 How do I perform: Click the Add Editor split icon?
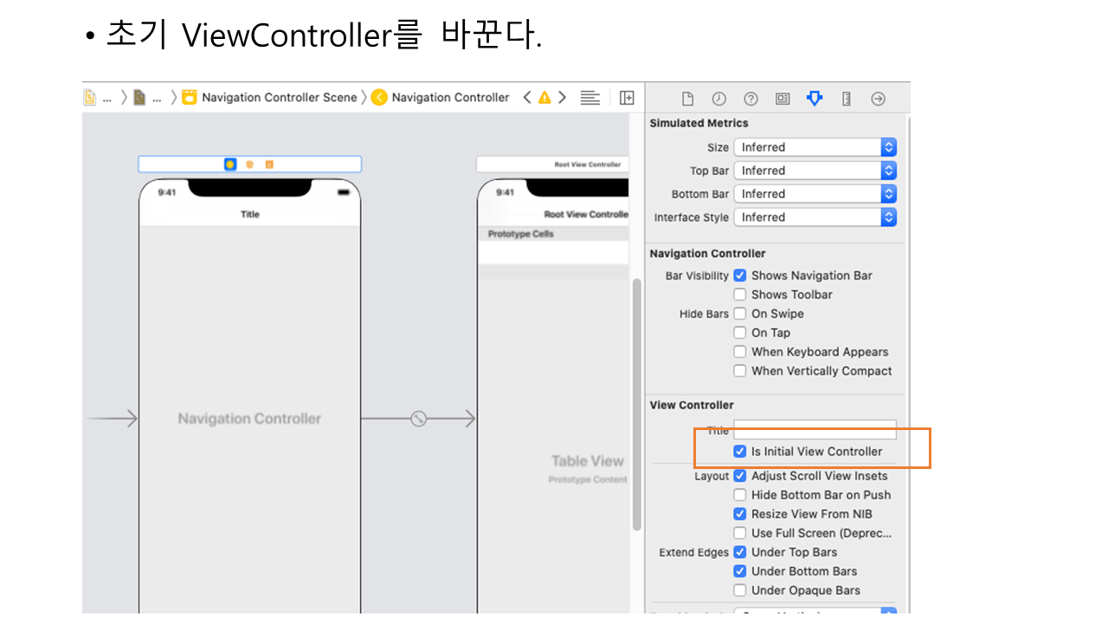[627, 98]
